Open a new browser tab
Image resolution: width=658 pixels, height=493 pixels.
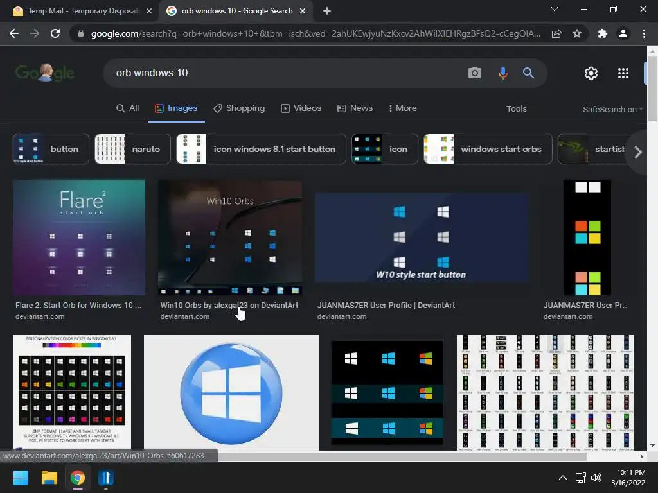pyautogui.click(x=327, y=11)
